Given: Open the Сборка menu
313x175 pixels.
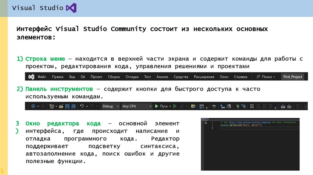Looking at the screenshot, I should 114,77.
